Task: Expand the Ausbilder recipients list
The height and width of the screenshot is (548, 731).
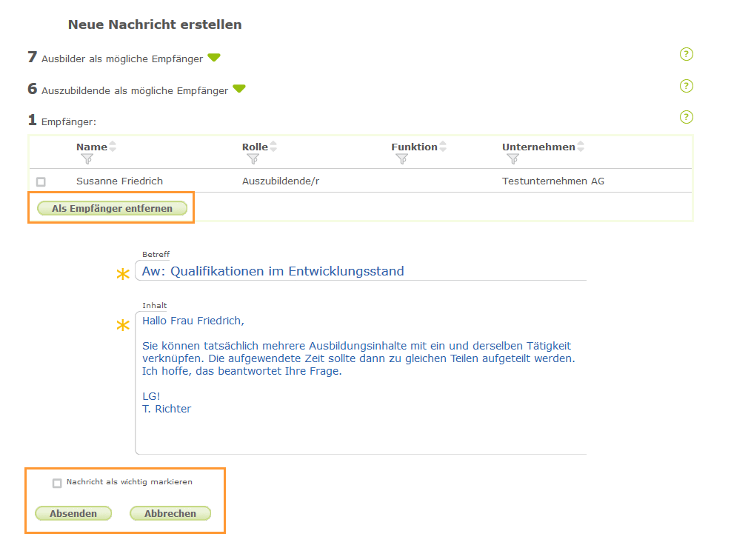Action: [x=214, y=57]
